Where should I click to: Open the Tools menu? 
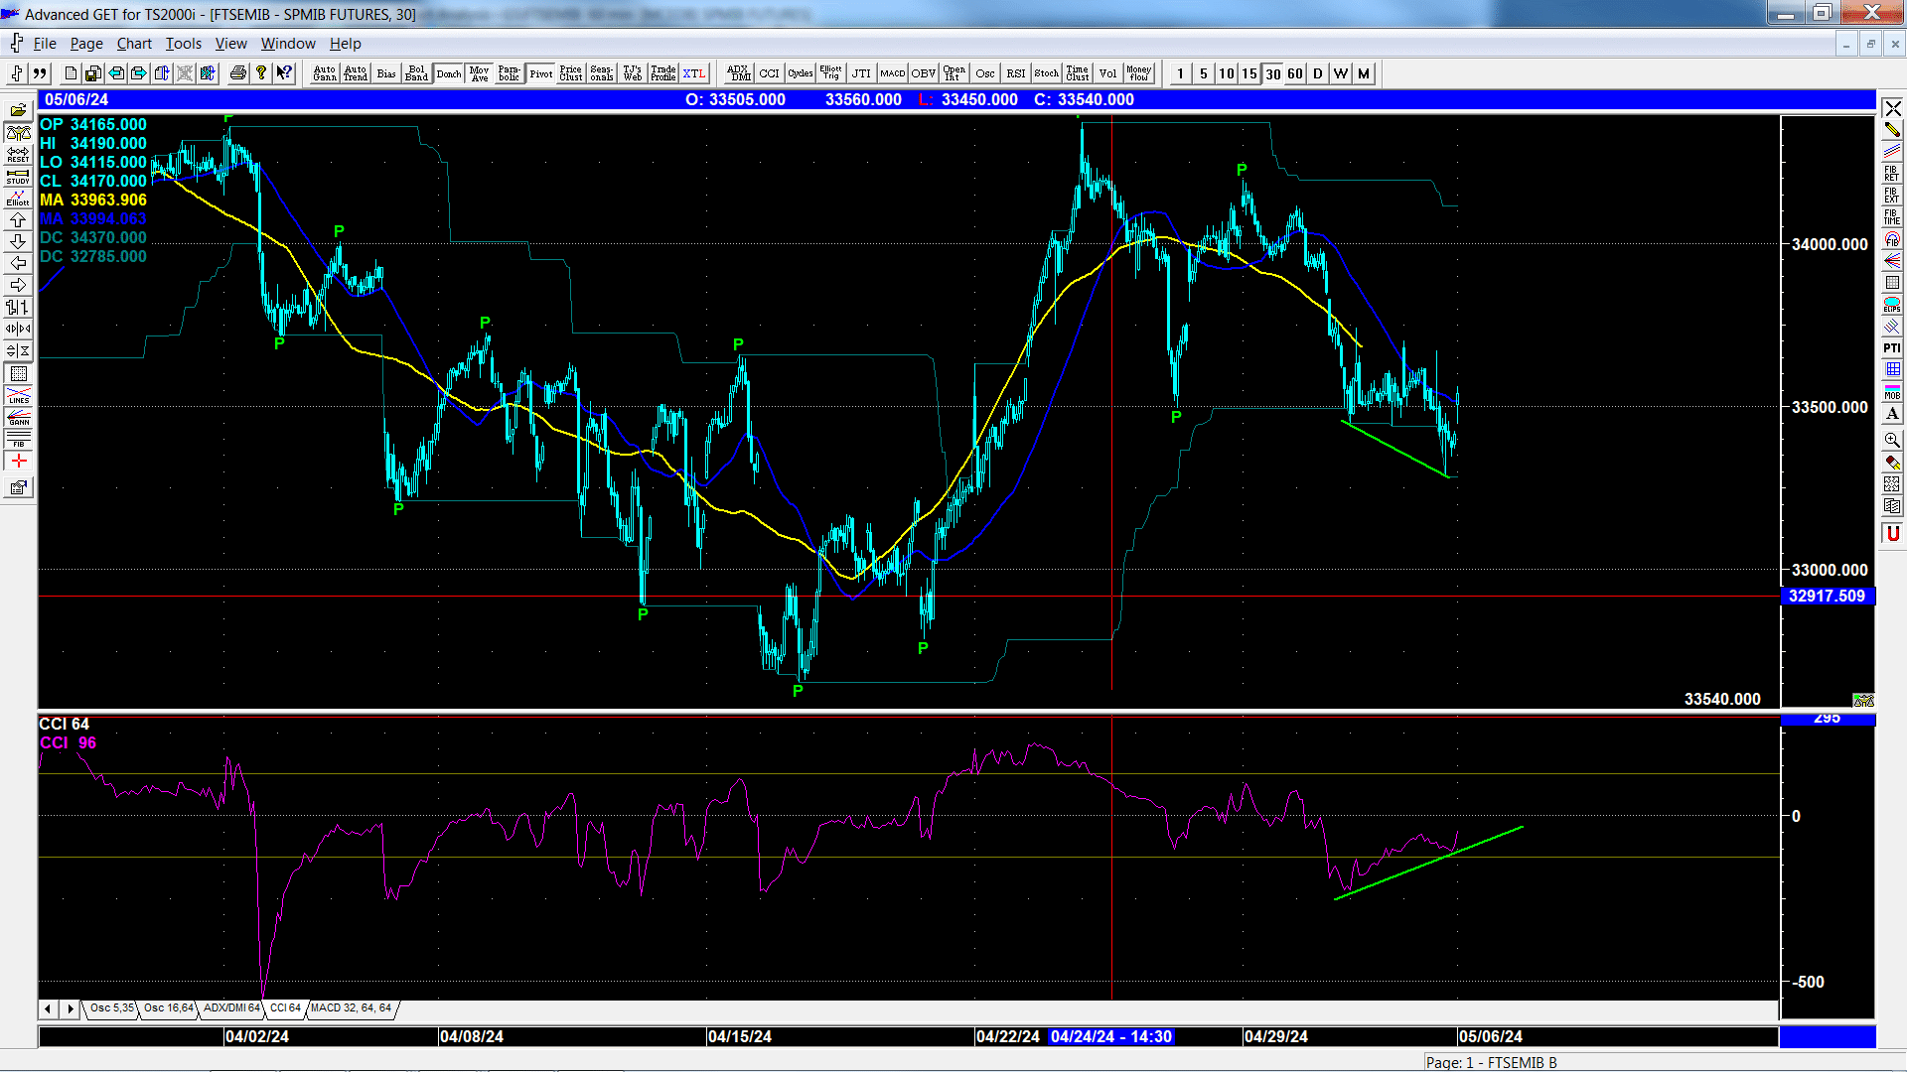184,44
